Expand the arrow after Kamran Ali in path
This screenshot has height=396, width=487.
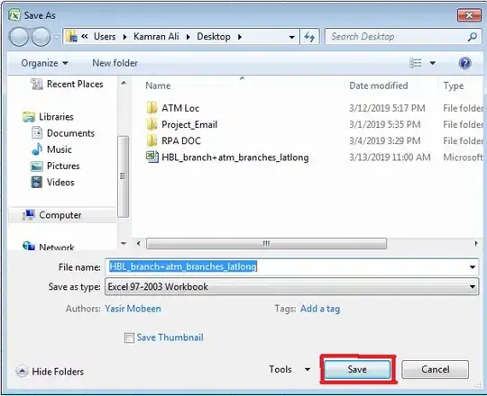[x=188, y=37]
